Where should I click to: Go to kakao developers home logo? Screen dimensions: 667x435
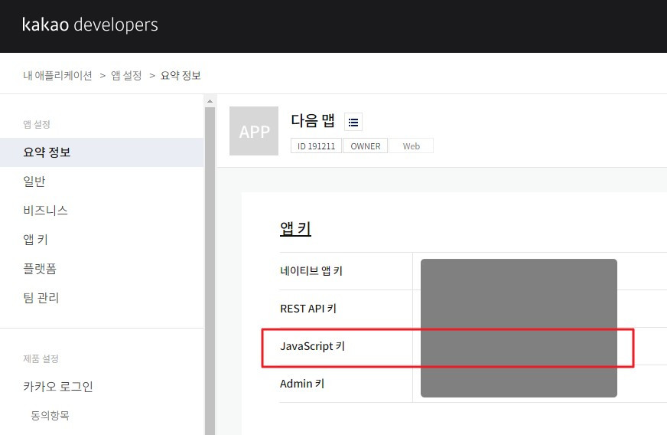89,25
